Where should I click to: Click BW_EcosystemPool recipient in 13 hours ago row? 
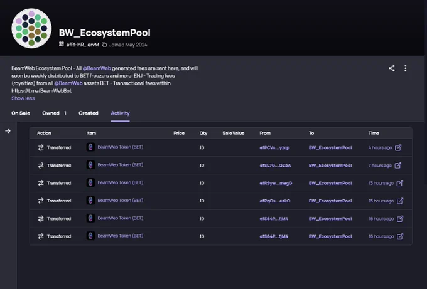[x=330, y=183]
